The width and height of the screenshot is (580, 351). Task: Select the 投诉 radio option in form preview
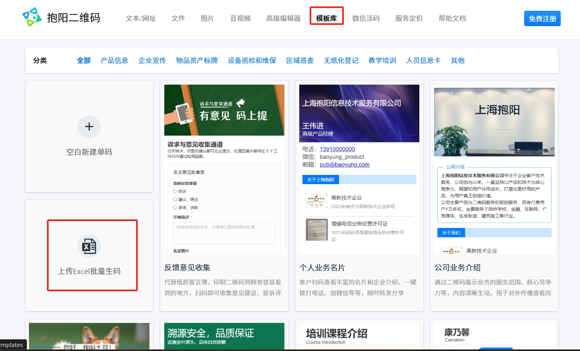pyautogui.click(x=175, y=191)
